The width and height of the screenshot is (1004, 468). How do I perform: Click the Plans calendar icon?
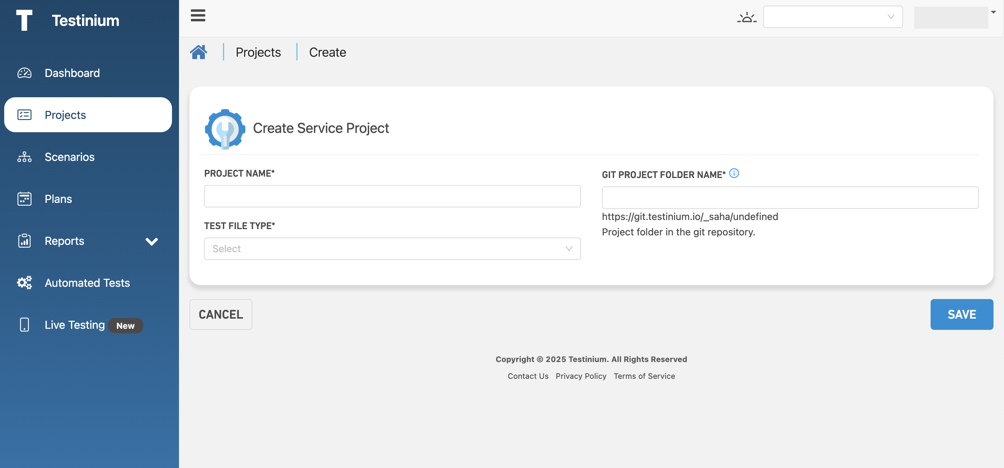24,199
